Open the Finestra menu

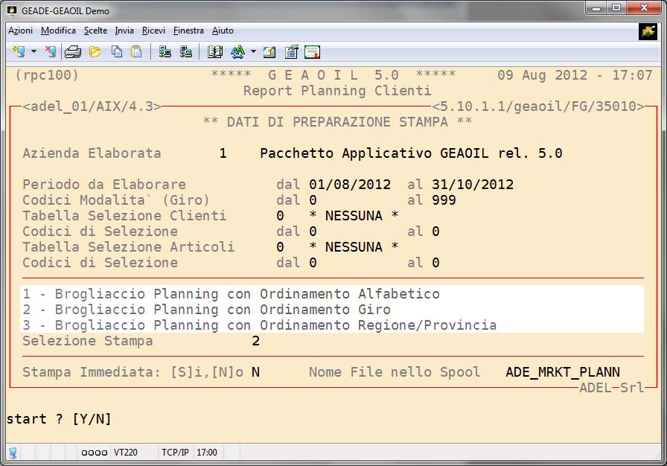[x=188, y=31]
